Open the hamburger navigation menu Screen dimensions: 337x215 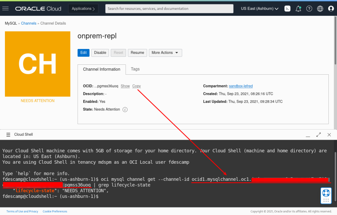click(5, 9)
